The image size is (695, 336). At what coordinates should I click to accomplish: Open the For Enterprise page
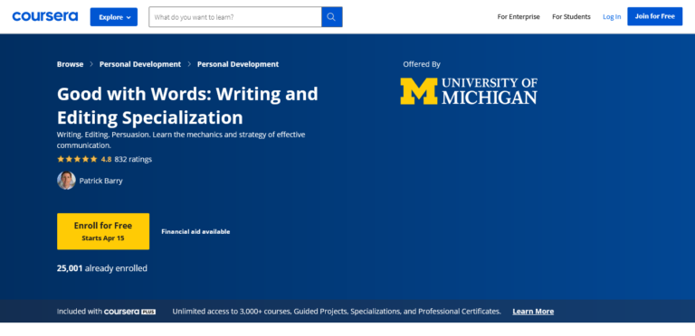coord(519,17)
